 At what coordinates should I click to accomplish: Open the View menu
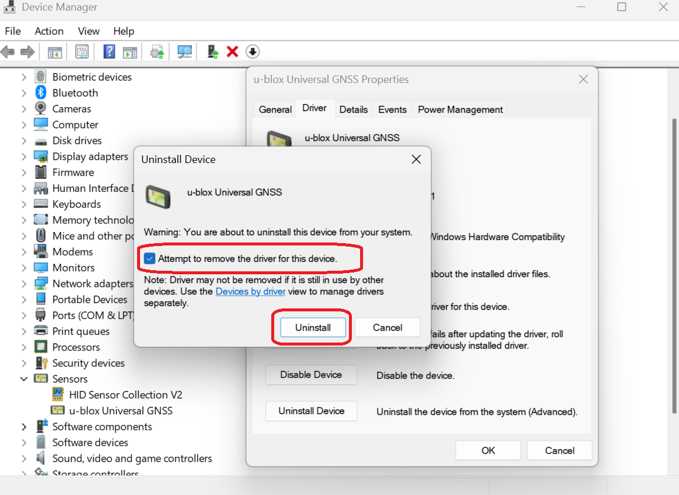coord(89,31)
